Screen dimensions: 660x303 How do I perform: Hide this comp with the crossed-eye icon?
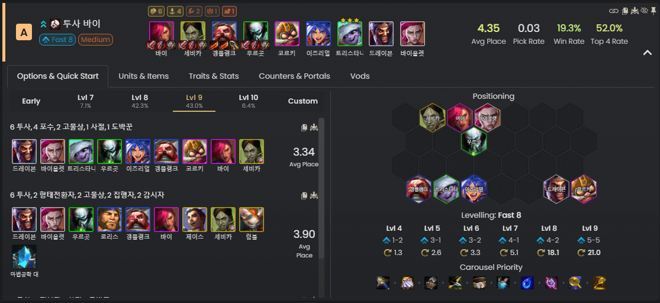click(x=643, y=11)
